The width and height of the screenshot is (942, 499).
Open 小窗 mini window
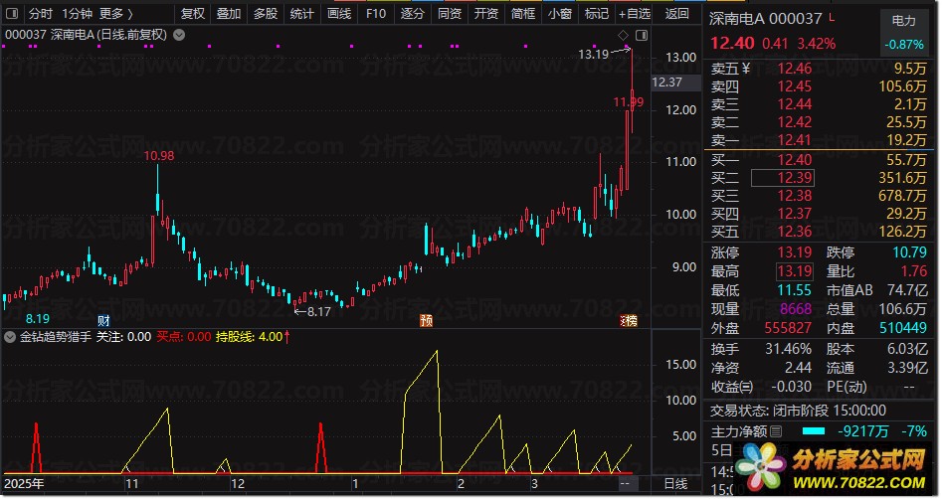(x=560, y=13)
